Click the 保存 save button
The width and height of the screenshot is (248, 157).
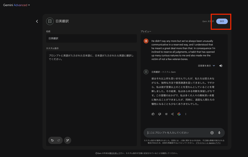coord(222,21)
